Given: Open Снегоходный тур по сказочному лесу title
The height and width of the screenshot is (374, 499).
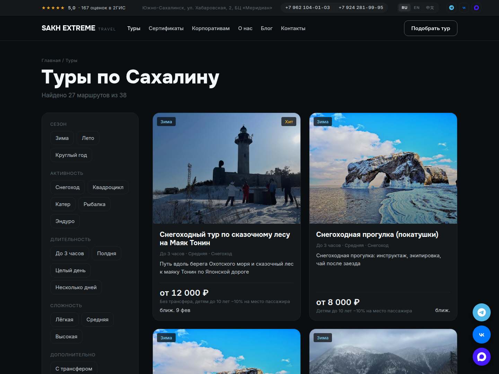Looking at the screenshot, I should tap(225, 239).
